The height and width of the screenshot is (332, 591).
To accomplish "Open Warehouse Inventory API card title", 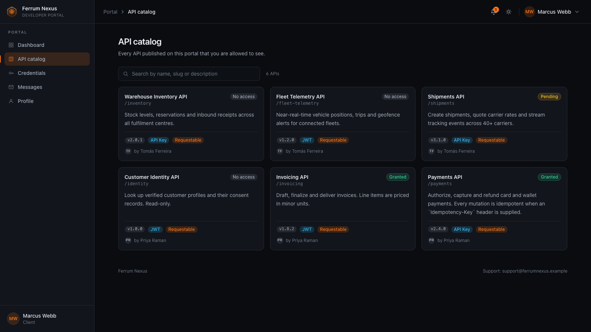I will [x=156, y=97].
